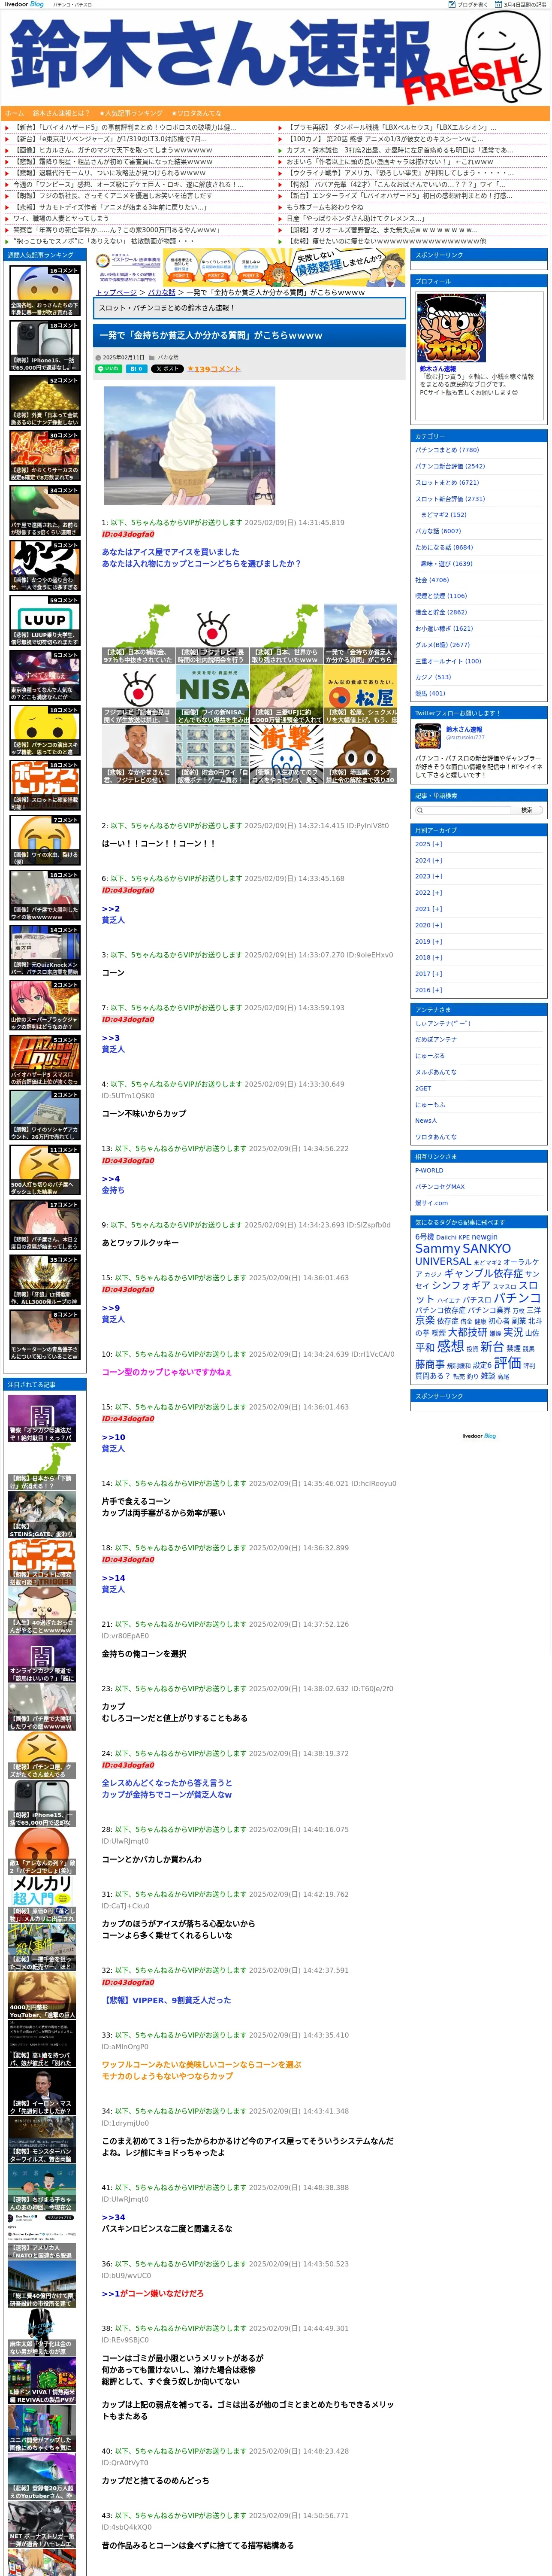Open the P-WORLD mutual link

[429, 1170]
